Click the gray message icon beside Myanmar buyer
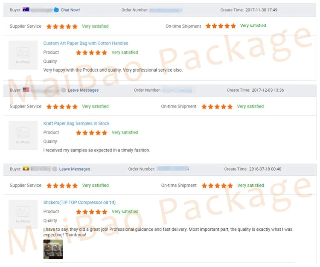This screenshot has height=267, width=320. pyautogui.click(x=55, y=169)
